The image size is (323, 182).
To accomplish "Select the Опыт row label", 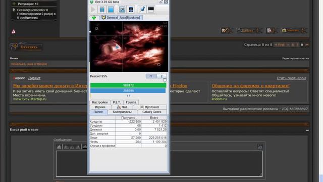I will pos(102,138).
